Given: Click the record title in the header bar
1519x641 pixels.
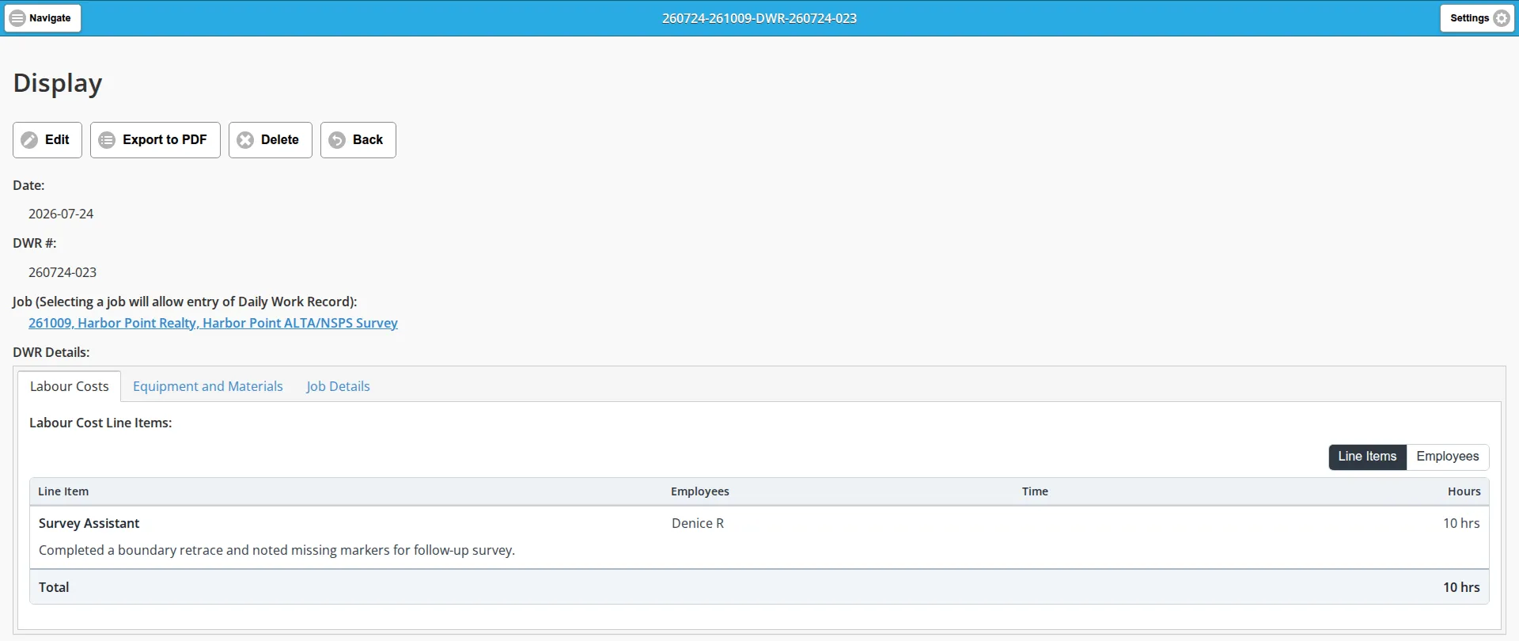Looking at the screenshot, I should pyautogui.click(x=759, y=18).
